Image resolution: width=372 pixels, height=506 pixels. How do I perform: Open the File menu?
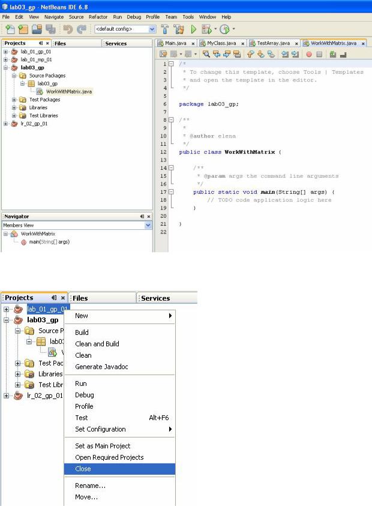6,17
